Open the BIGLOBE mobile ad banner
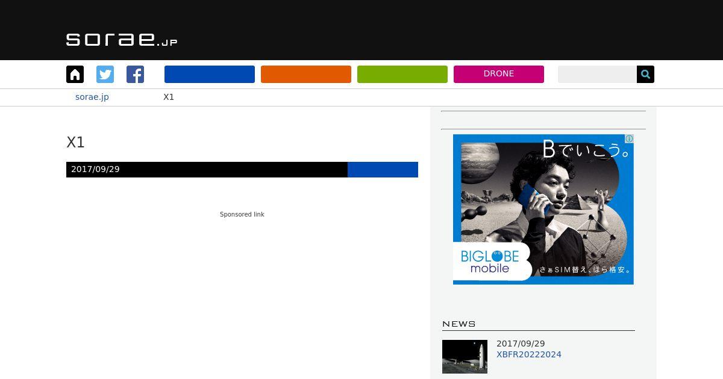This screenshot has width=723, height=379. [x=543, y=209]
